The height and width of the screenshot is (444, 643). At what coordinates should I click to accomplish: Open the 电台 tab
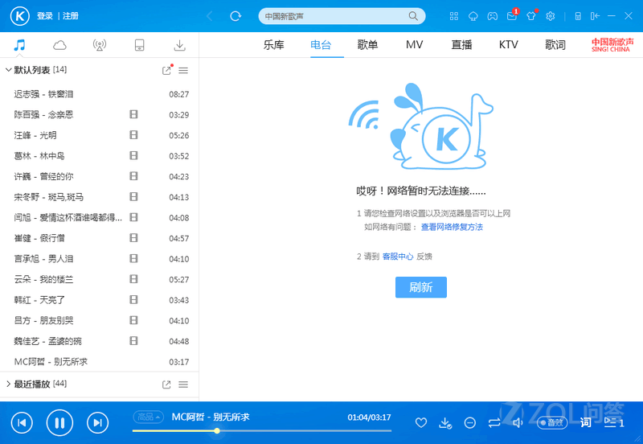click(x=320, y=45)
